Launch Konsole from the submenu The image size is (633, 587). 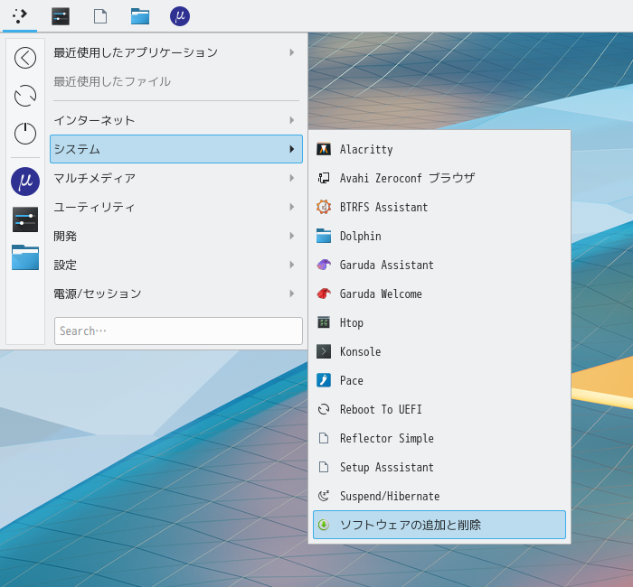(439, 351)
